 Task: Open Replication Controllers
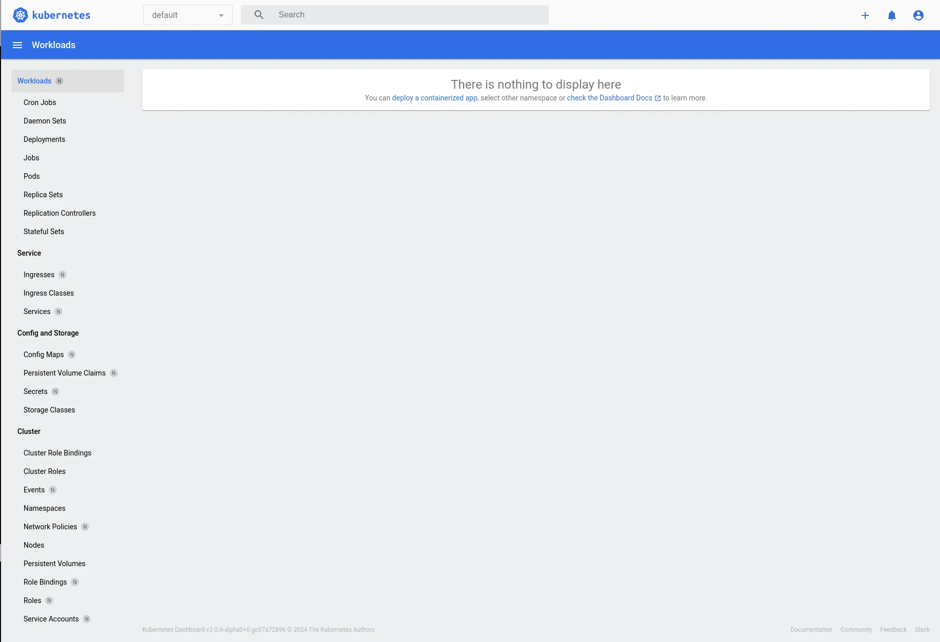pyautogui.click(x=59, y=213)
